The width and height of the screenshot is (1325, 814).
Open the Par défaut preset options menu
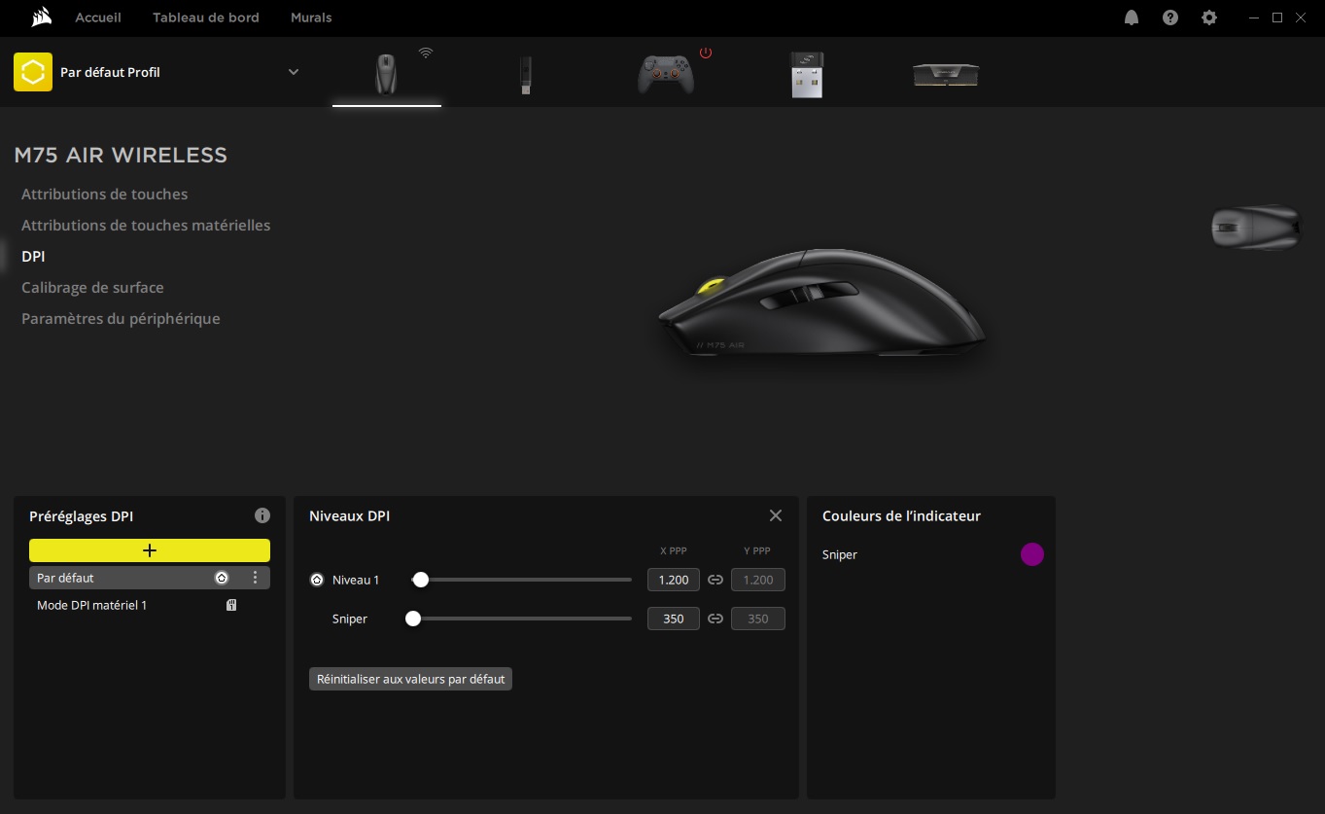(x=256, y=578)
